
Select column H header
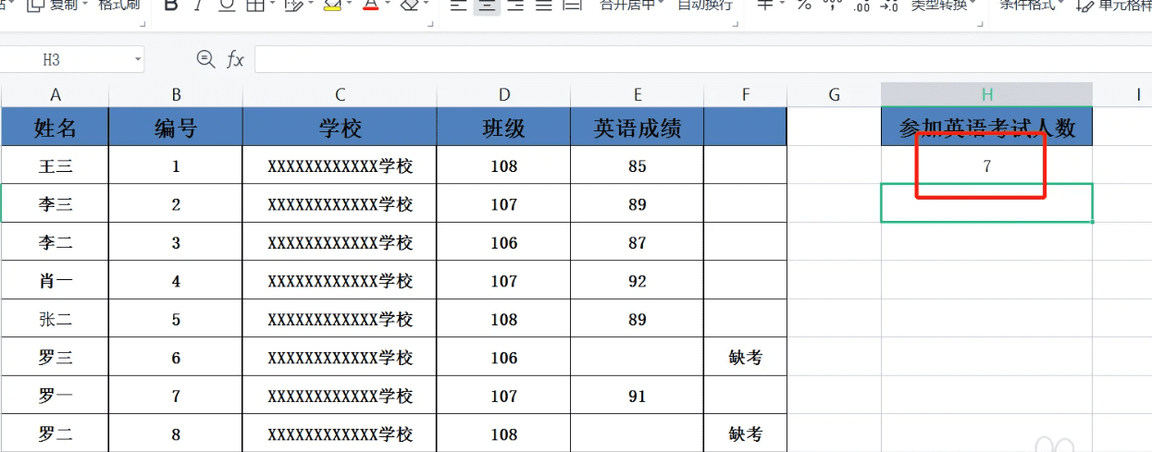[986, 94]
